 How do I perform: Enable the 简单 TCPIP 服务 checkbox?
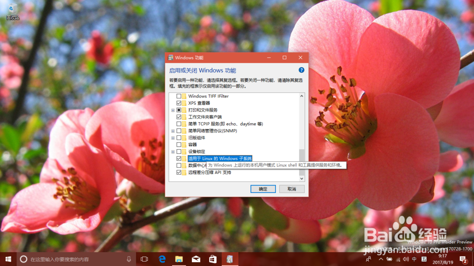[179, 124]
